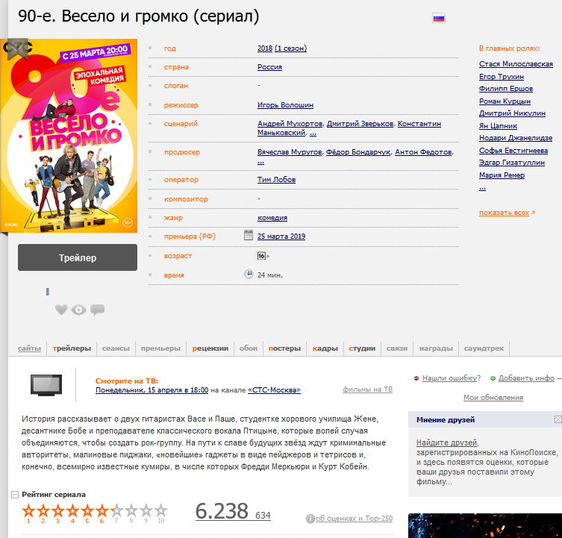Click the red dot error-report icon
The image size is (562, 538).
[x=416, y=378]
